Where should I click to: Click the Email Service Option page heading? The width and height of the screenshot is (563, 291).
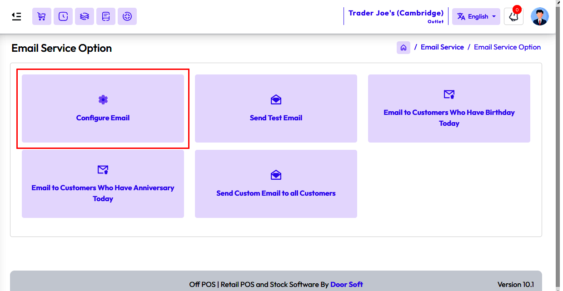point(62,48)
